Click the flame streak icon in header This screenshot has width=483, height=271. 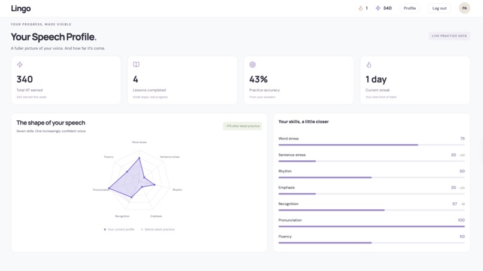point(360,8)
